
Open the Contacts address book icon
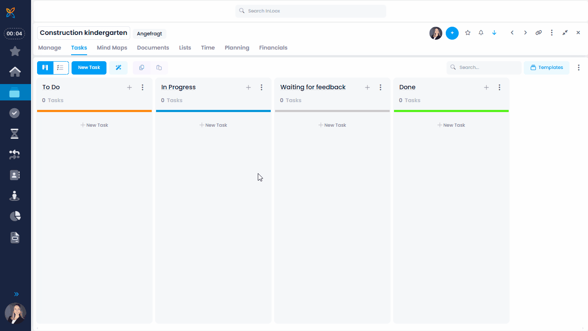pos(14,175)
